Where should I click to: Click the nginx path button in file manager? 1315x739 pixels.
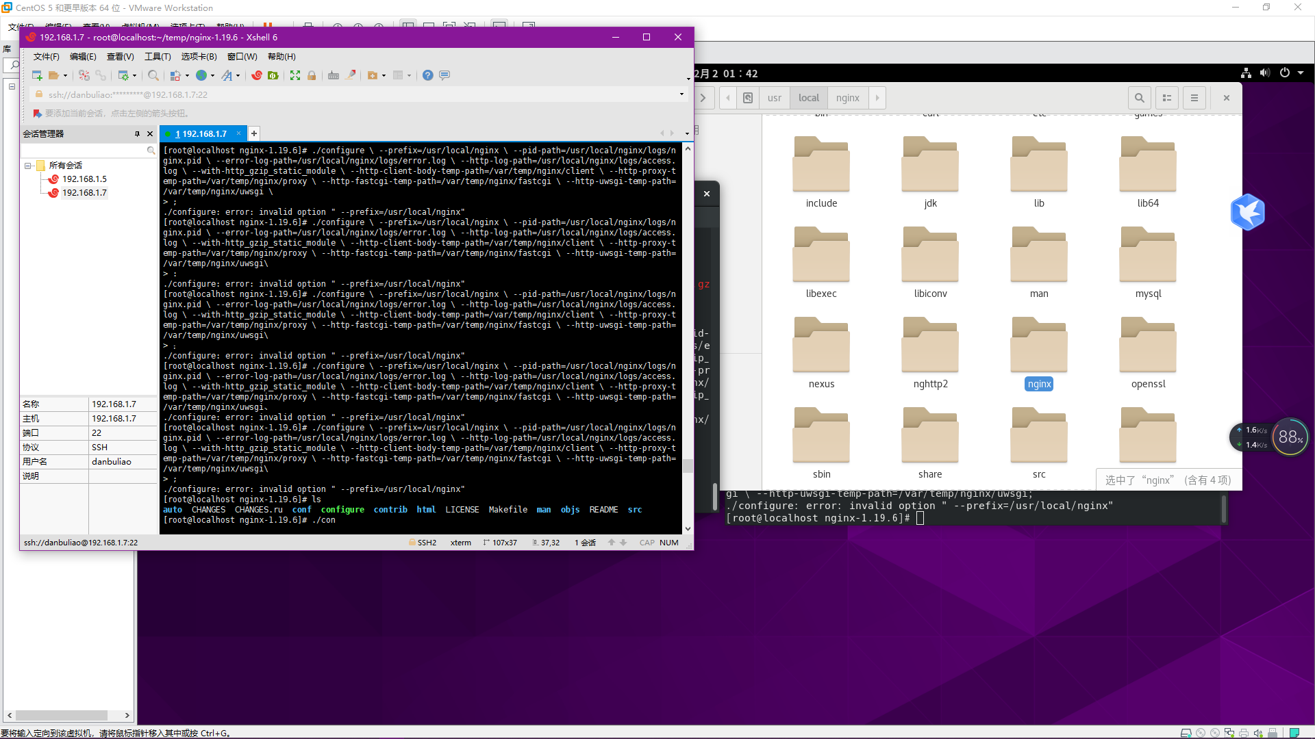pos(848,98)
